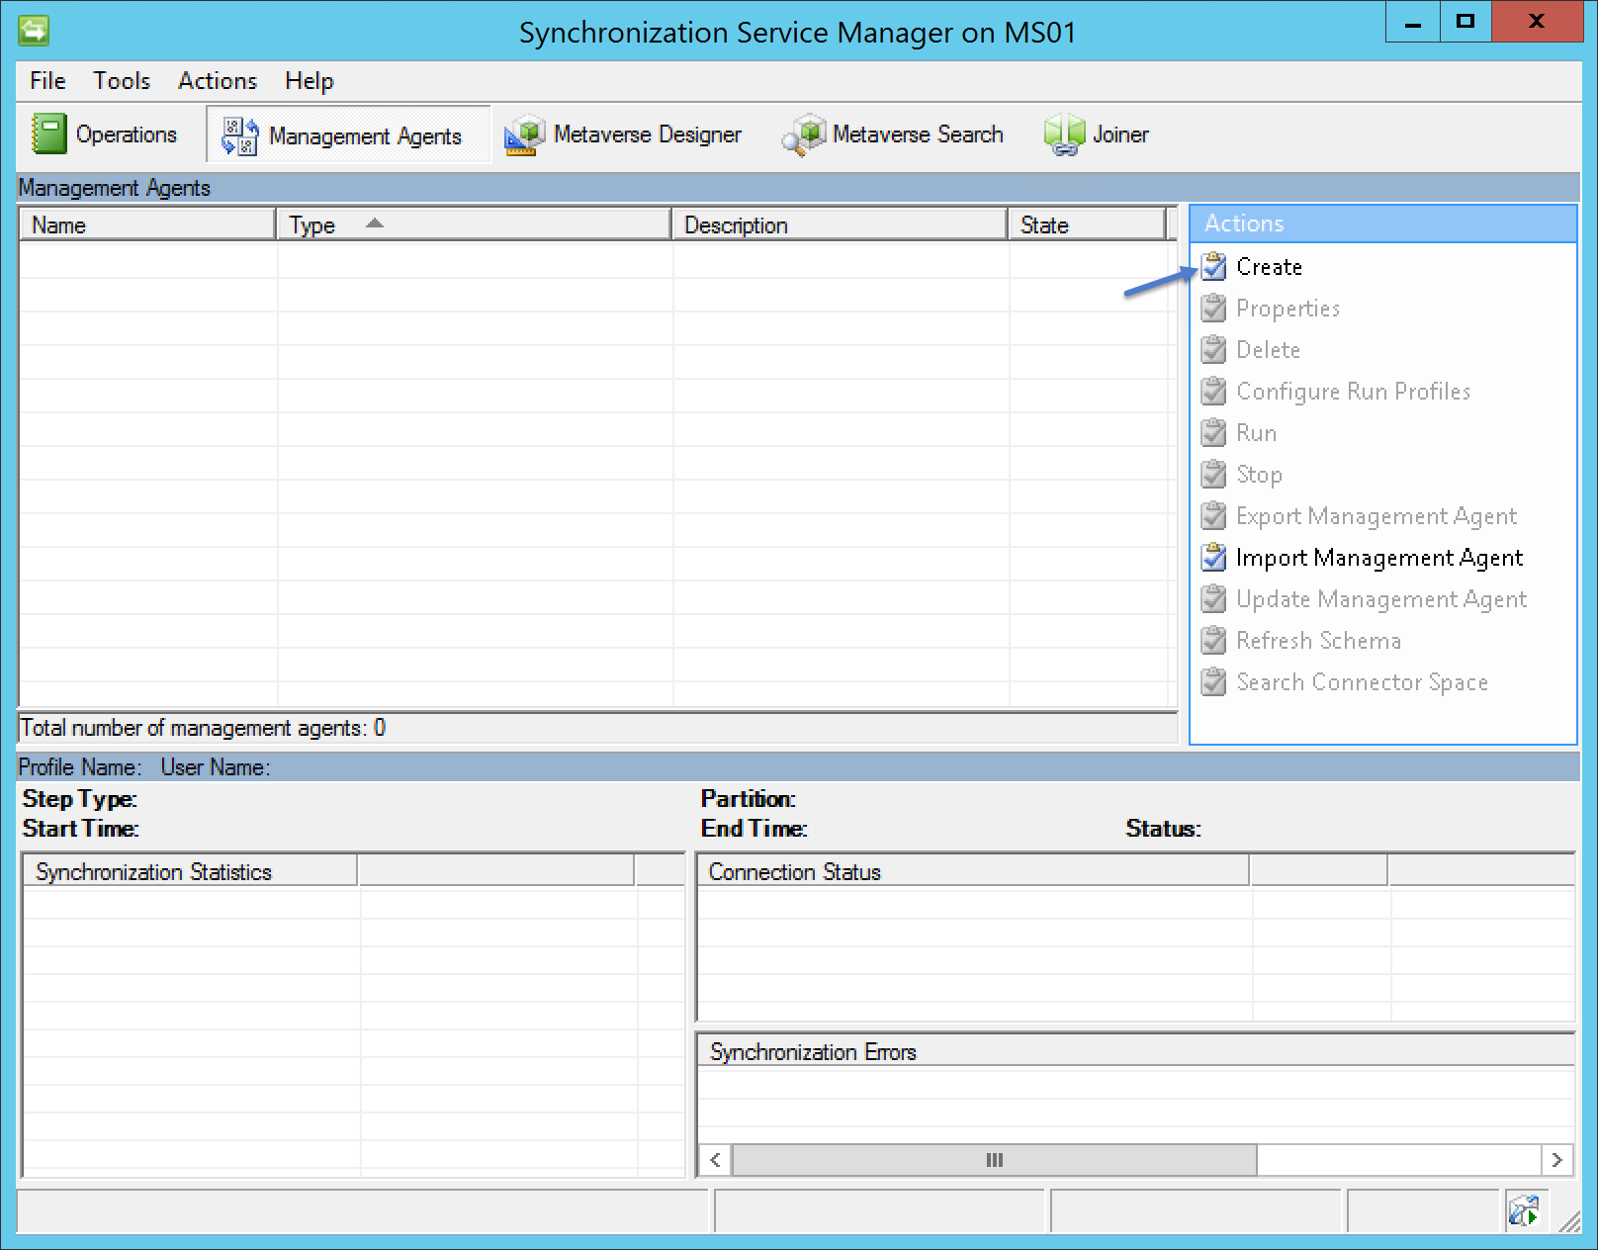
Task: Click the Synchronization Statistics column header
Action: tap(190, 871)
